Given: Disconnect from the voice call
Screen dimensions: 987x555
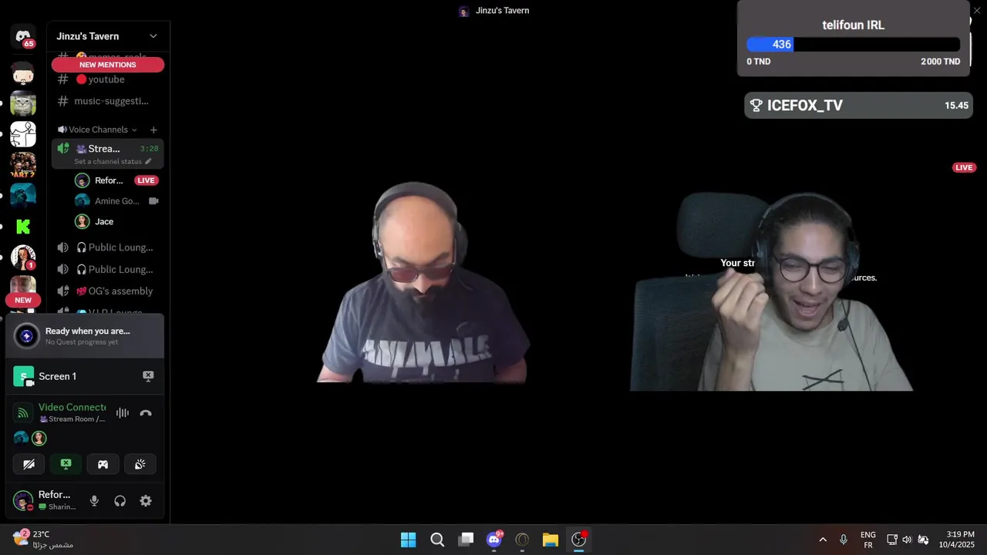Looking at the screenshot, I should click(x=146, y=413).
